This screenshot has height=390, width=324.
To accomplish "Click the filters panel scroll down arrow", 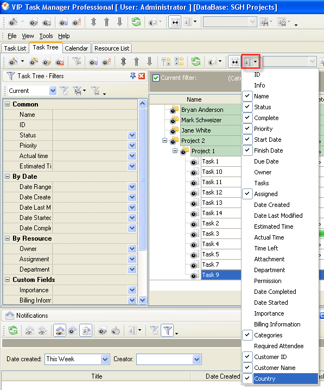I will [x=142, y=300].
